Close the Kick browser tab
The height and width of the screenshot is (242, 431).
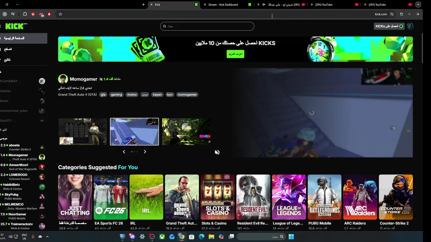click(151, 5)
